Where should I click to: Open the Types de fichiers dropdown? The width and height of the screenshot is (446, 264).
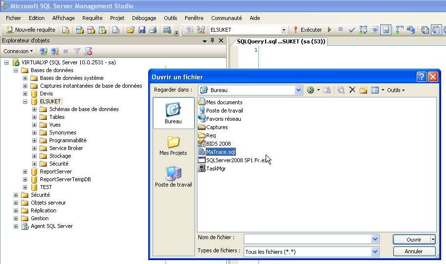(x=375, y=251)
